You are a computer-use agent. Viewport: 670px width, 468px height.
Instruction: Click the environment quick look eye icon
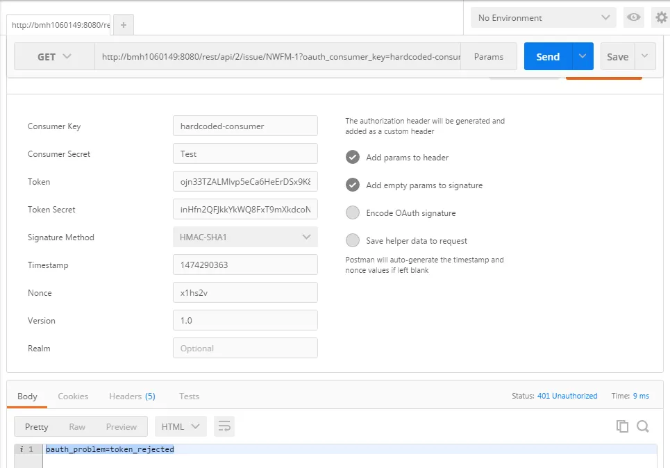click(x=633, y=18)
